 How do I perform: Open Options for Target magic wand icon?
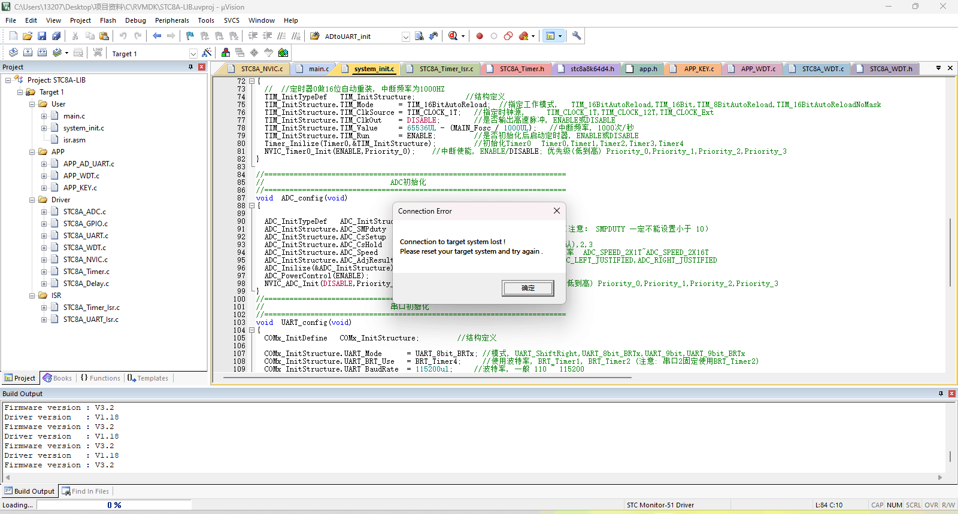(207, 53)
